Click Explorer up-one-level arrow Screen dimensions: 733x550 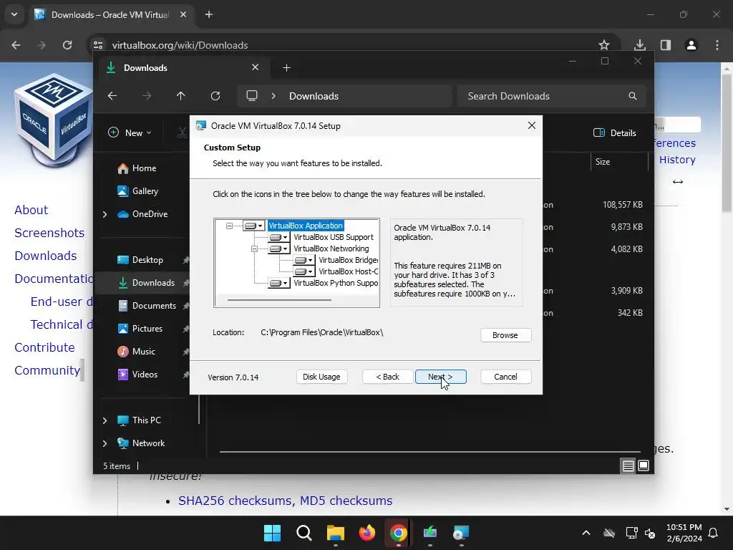pos(181,96)
